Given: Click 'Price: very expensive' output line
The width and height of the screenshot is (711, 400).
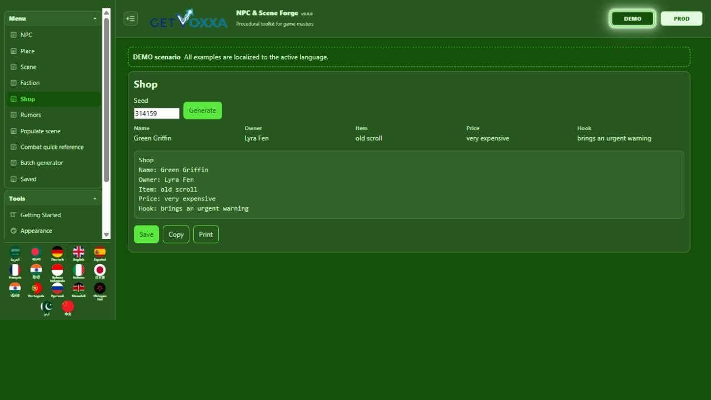Looking at the screenshot, I should [x=177, y=199].
